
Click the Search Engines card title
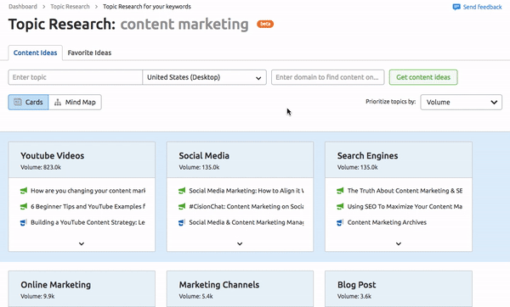tap(367, 156)
